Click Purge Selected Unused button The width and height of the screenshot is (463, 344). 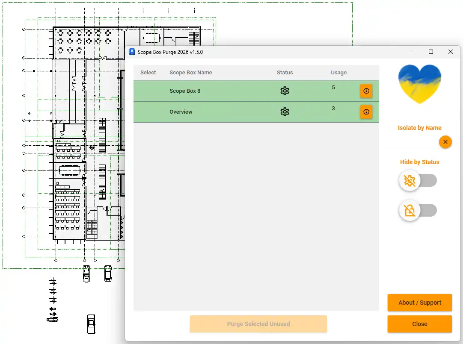tap(258, 323)
